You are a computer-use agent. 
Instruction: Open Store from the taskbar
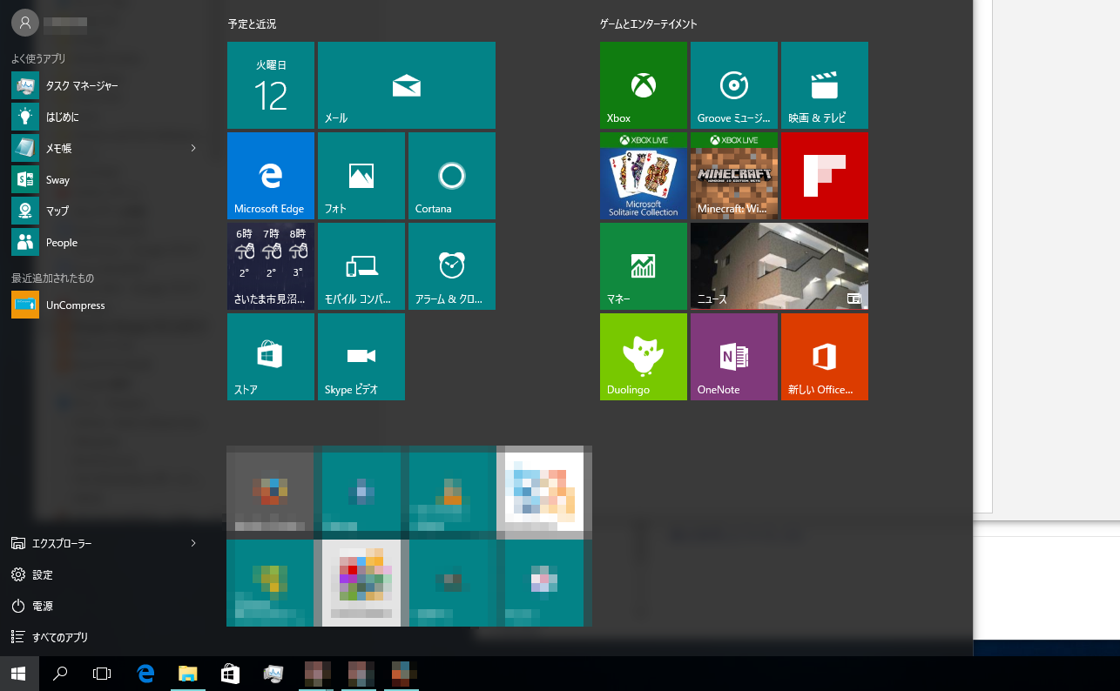[231, 674]
